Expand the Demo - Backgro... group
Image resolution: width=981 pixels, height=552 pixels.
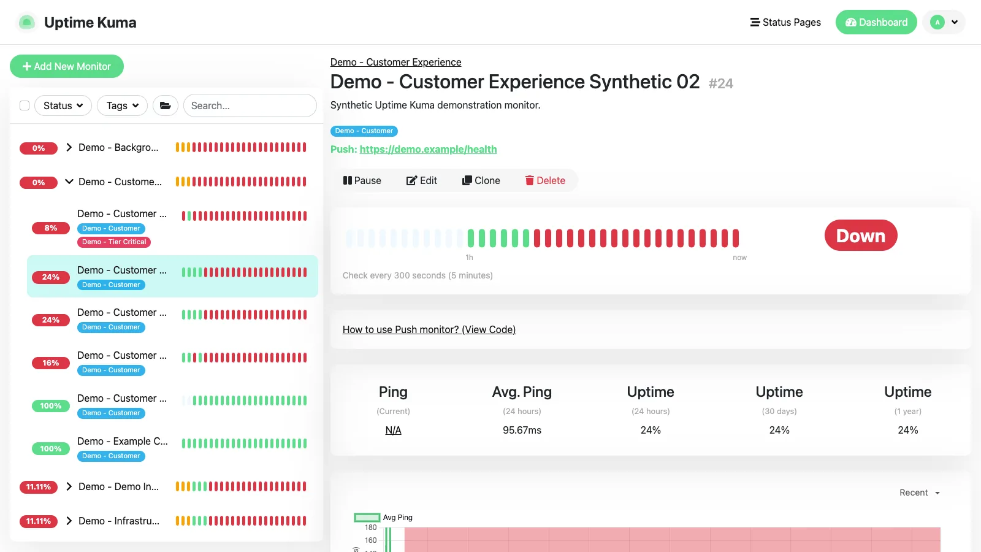69,147
